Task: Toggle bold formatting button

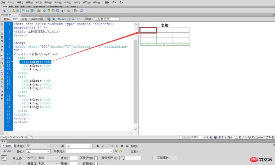Action: [98, 146]
